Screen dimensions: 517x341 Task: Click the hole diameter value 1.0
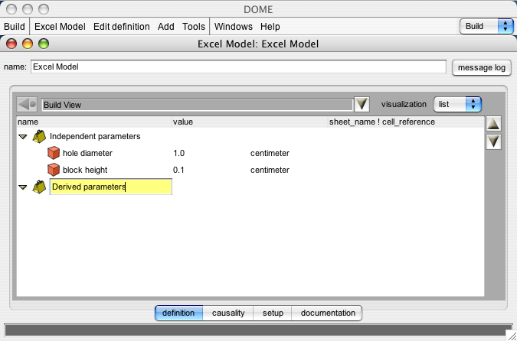coord(178,153)
